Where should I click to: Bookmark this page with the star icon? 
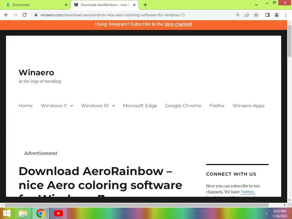(x=256, y=15)
